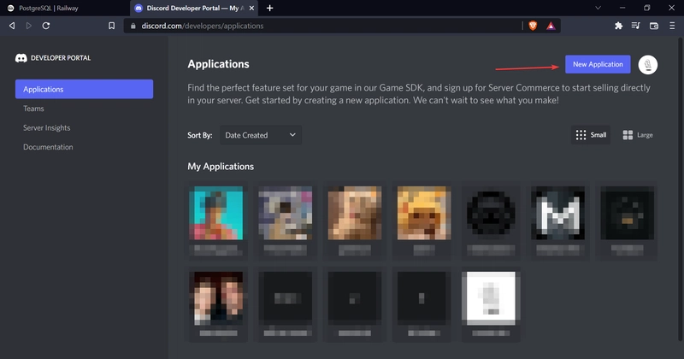Image resolution: width=684 pixels, height=359 pixels.
Task: Open the extensions puzzle icon
Action: [x=618, y=26]
